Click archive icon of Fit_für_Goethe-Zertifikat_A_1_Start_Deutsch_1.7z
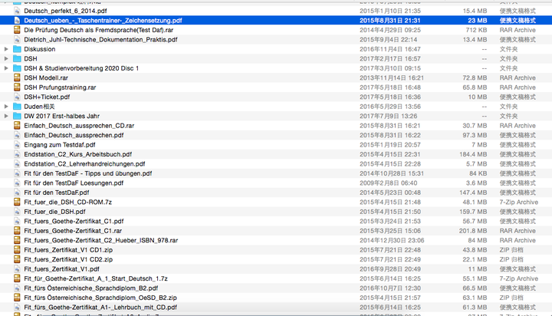This screenshot has height=316, width=552. pos(17,278)
